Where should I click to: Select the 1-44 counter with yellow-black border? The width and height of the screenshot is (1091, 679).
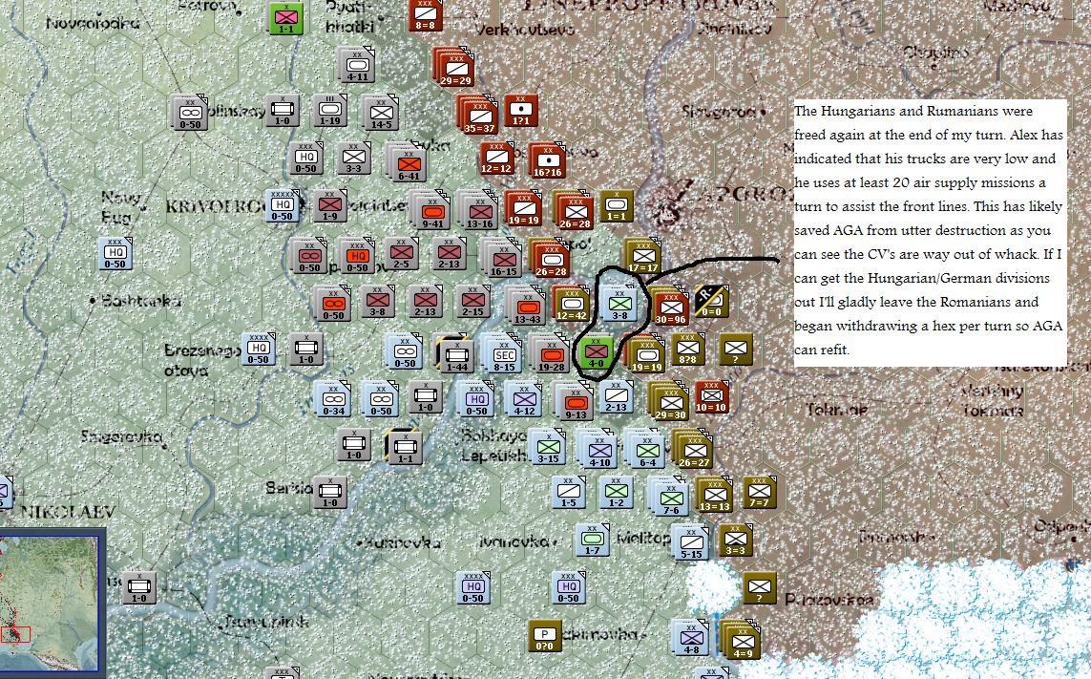[x=454, y=353]
